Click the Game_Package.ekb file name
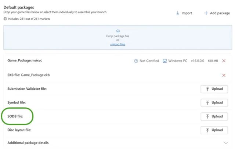The width and height of the screenshot is (235, 149). [x=35, y=75]
